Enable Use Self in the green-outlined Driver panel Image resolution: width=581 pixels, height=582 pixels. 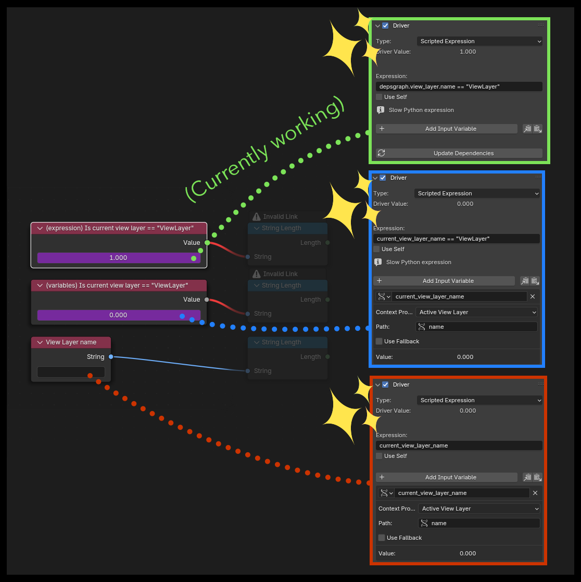pos(379,97)
